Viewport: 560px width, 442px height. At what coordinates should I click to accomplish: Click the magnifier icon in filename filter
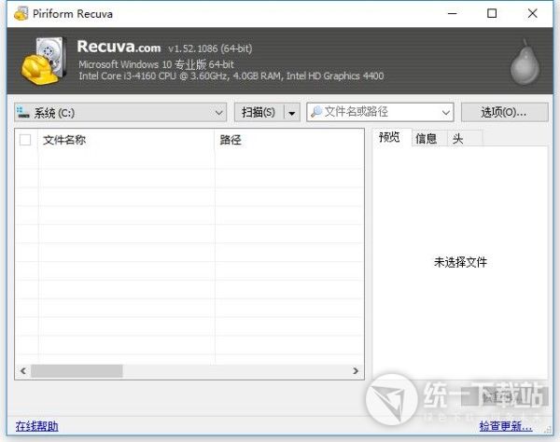click(x=316, y=112)
